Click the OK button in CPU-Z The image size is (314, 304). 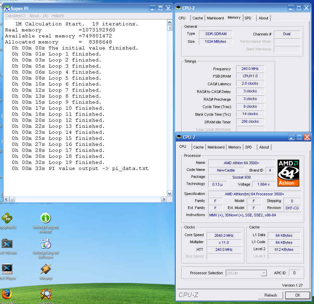[x=298, y=295]
